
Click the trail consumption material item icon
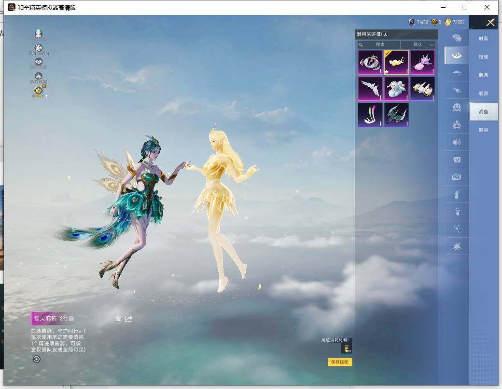pyautogui.click(x=347, y=349)
